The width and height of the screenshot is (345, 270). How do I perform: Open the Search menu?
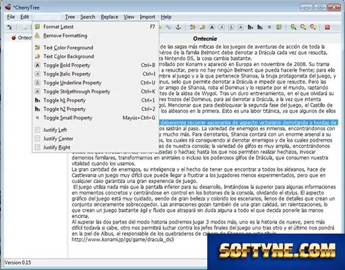[88, 17]
